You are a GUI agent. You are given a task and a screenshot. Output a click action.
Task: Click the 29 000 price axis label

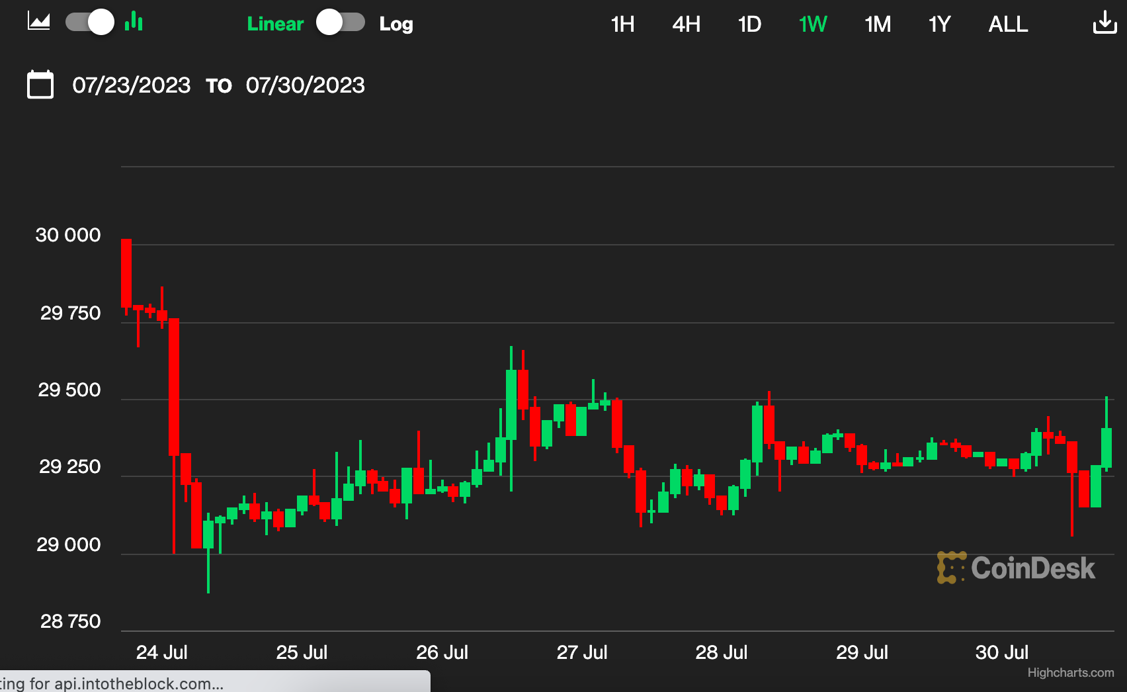69,544
